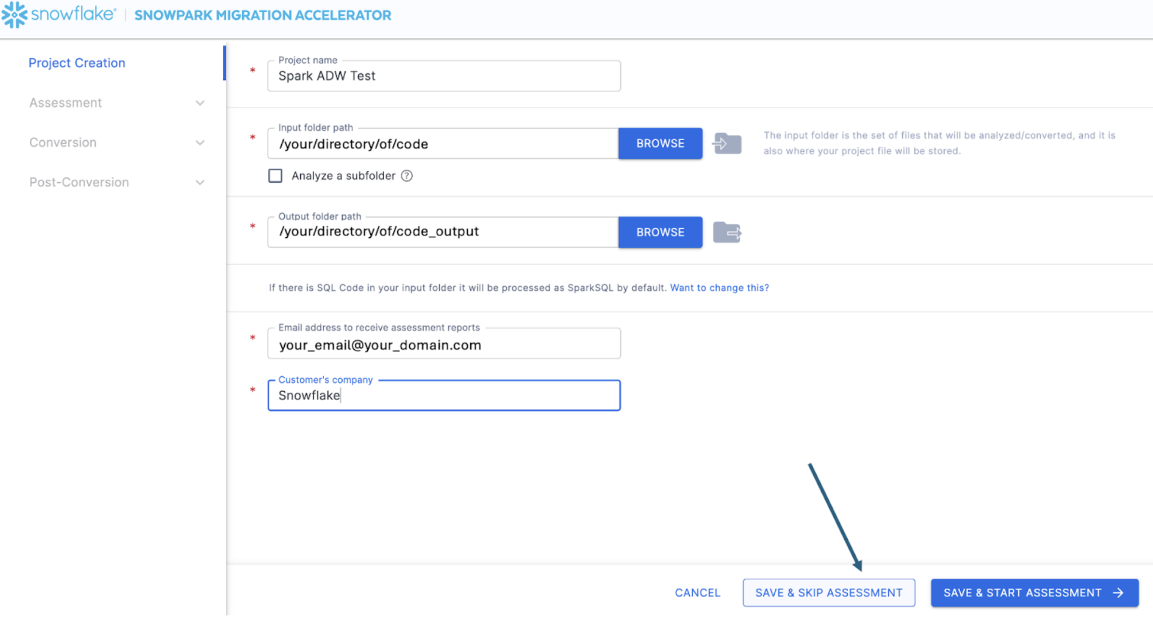Open the Assessment sidebar item
This screenshot has width=1153, height=619.
pos(65,103)
